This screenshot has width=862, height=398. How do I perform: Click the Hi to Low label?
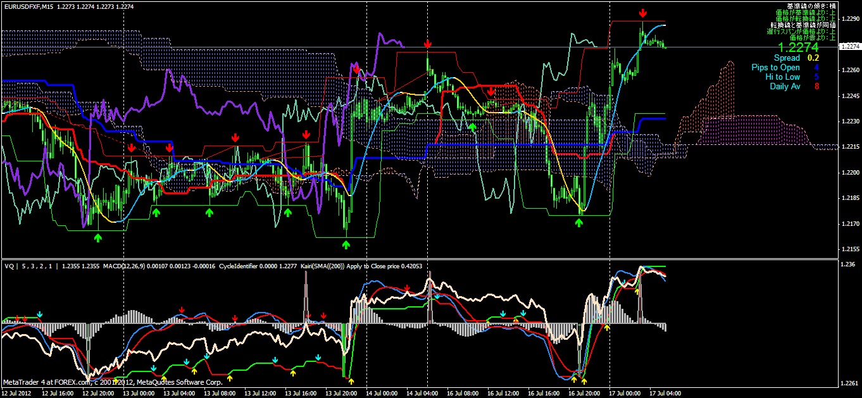point(782,77)
